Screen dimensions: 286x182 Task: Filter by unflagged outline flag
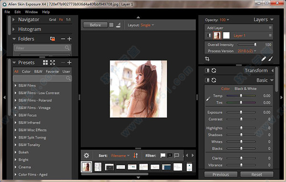pyautogui.click(x=176, y=155)
